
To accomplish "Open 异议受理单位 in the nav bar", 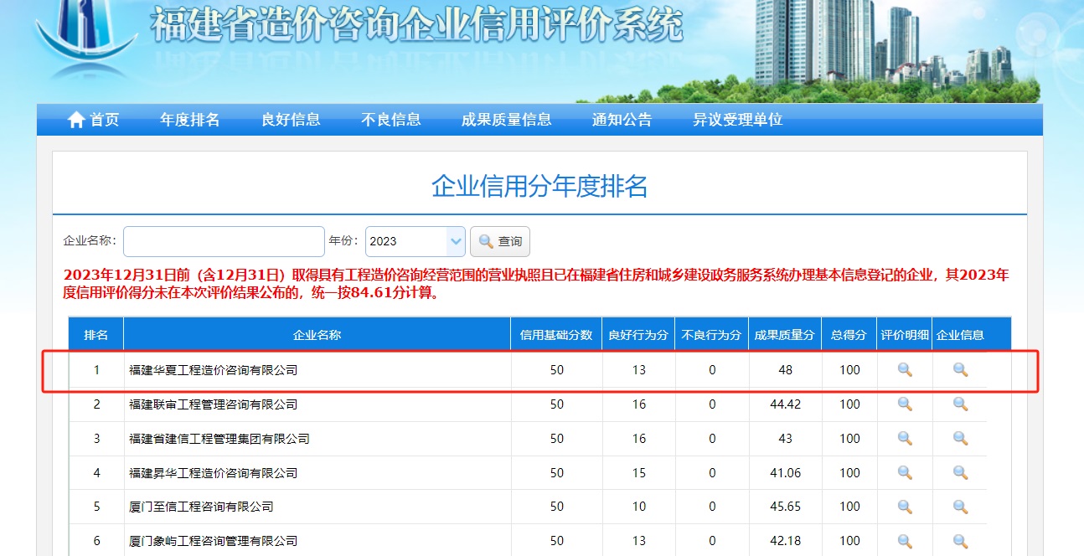I will (x=737, y=120).
